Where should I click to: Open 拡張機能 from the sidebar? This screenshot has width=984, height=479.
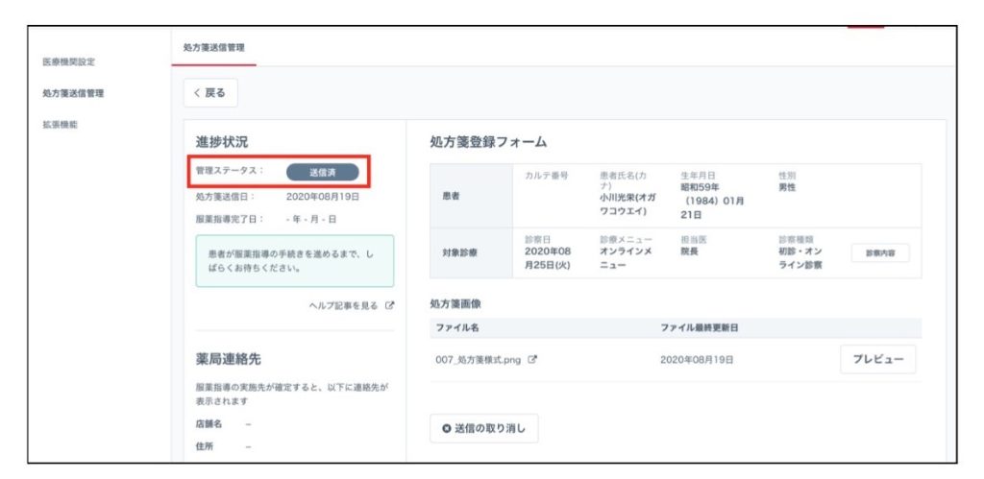60,124
